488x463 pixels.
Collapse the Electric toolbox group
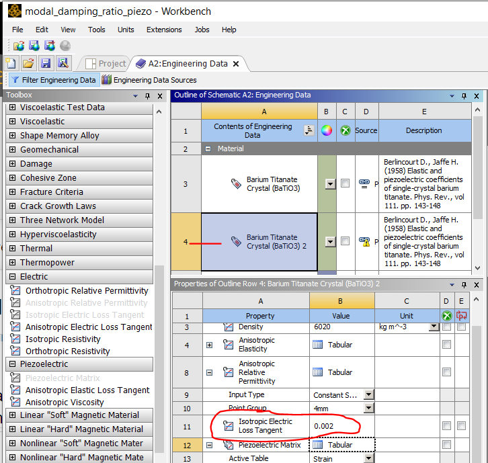click(x=13, y=276)
